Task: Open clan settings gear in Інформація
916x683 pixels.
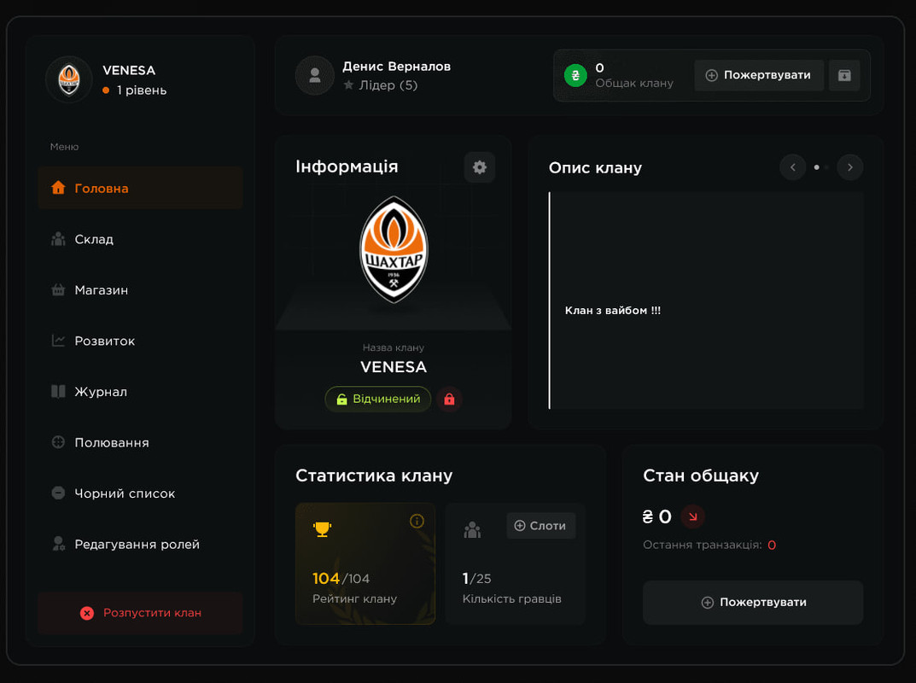Action: pyautogui.click(x=480, y=167)
